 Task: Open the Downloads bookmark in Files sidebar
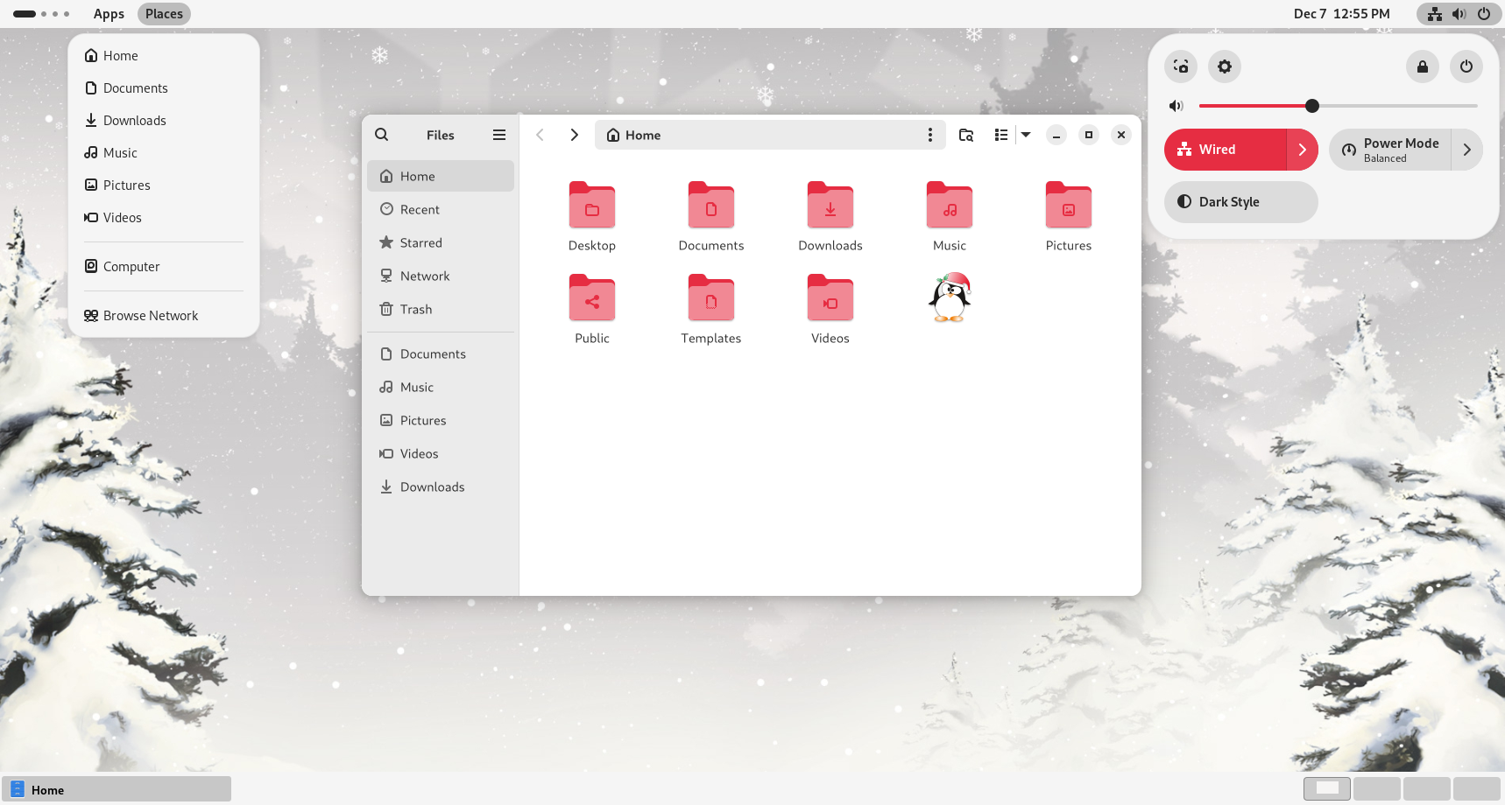point(441,486)
